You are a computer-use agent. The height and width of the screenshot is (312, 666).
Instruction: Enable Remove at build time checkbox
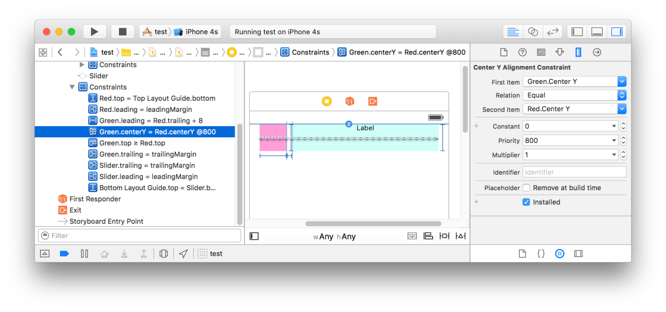click(526, 187)
